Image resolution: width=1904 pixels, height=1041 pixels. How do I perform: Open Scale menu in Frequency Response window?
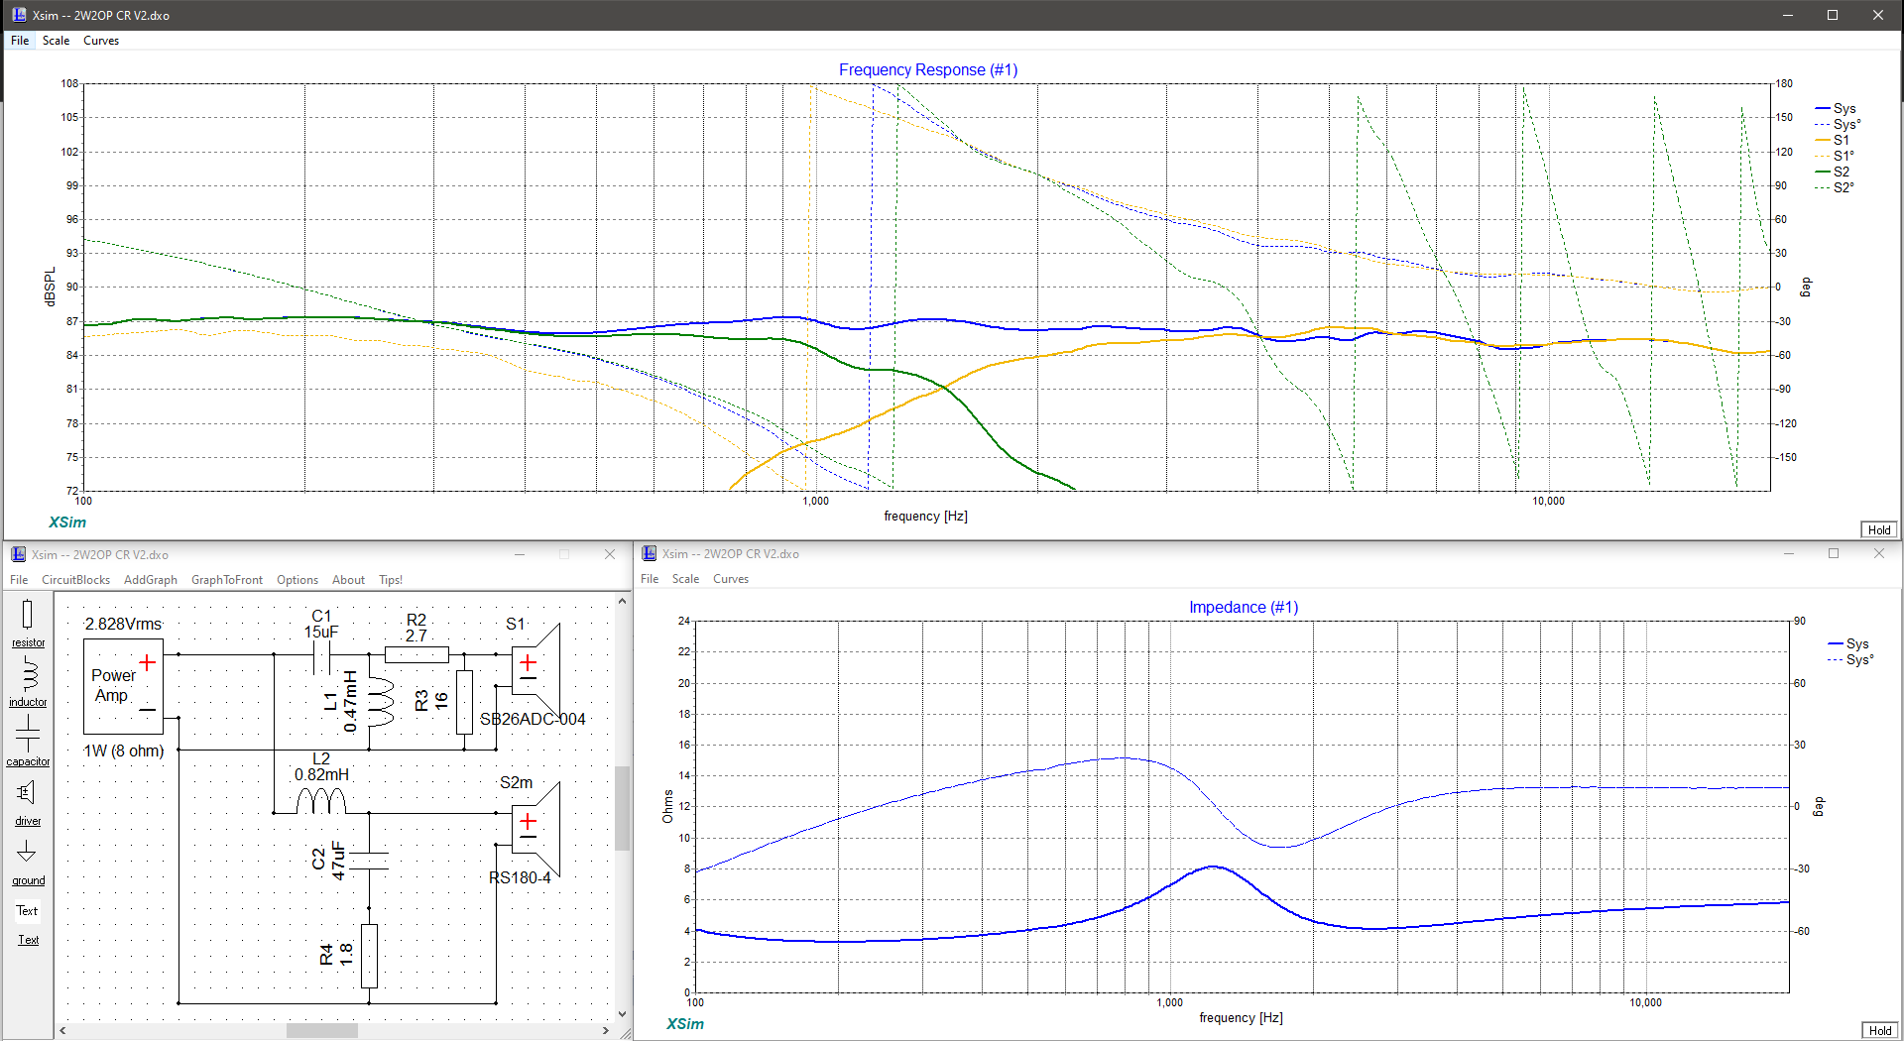[x=56, y=41]
